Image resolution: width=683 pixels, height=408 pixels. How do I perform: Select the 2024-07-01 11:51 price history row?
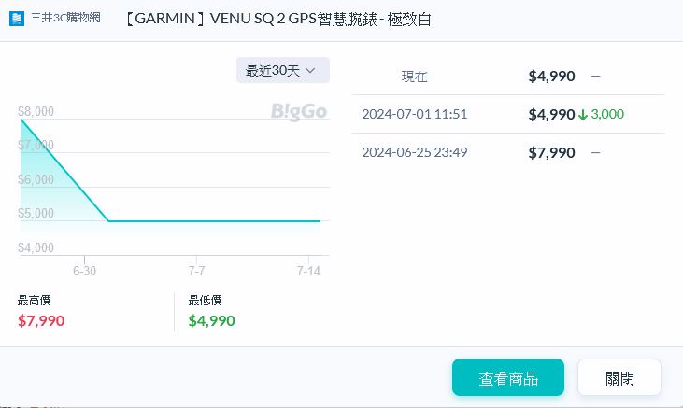(507, 114)
